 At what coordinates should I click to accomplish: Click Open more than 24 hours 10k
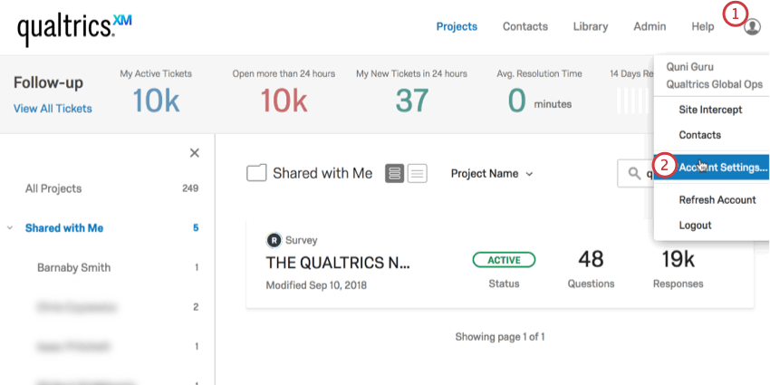pos(284,101)
